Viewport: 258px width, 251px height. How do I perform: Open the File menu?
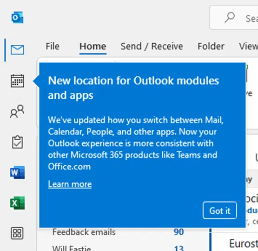(x=53, y=46)
